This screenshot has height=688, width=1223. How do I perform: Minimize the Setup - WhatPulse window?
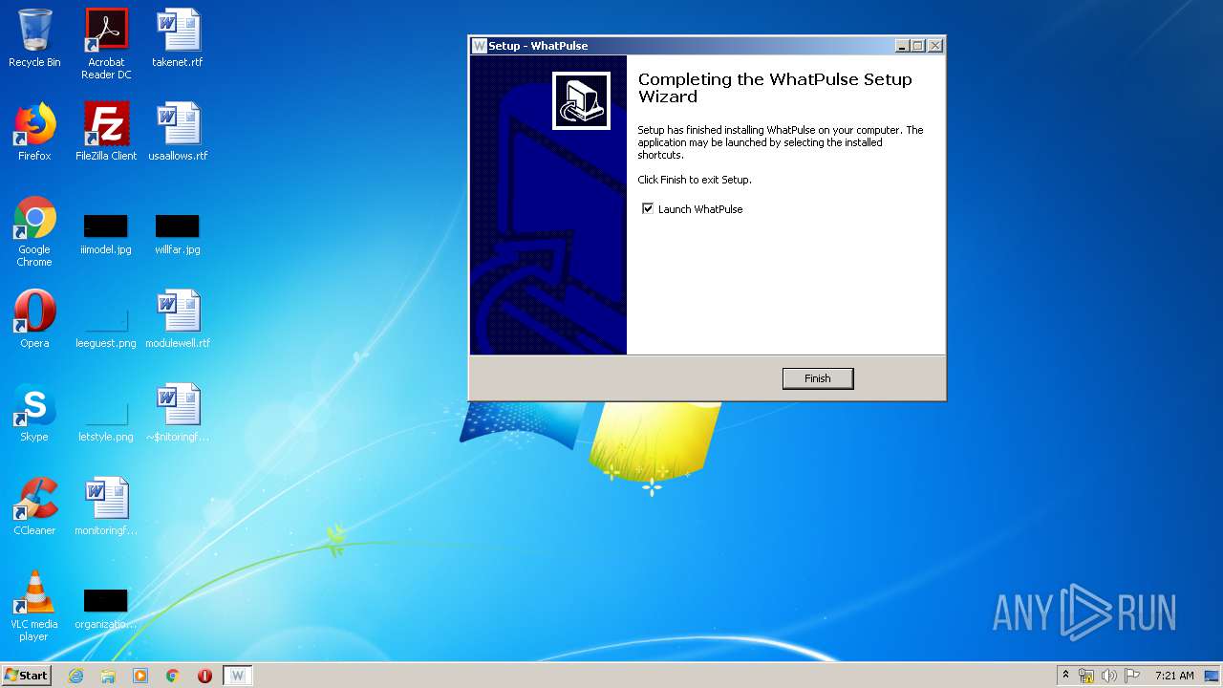(902, 46)
